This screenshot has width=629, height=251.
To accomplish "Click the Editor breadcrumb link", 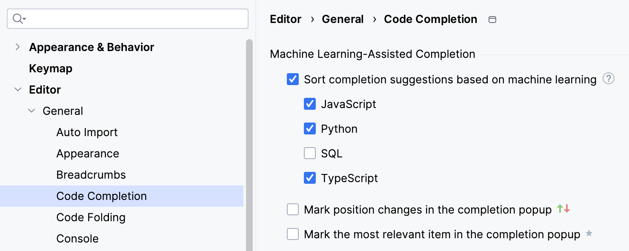I will click(286, 20).
